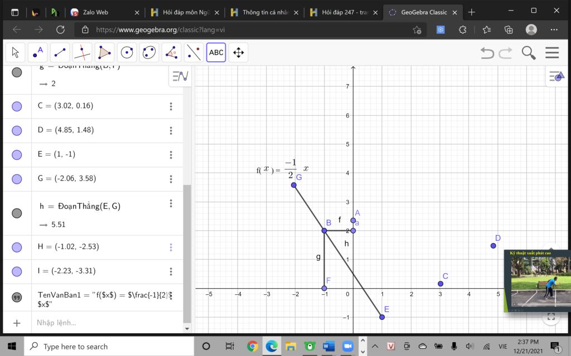
Task: Toggle visibility of point G
Action: pyautogui.click(x=17, y=179)
